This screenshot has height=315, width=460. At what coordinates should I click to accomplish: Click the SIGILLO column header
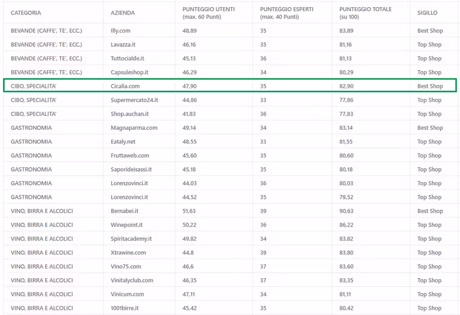coord(427,13)
